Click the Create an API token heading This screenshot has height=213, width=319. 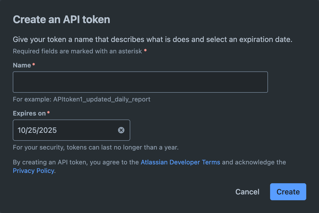pyautogui.click(x=61, y=19)
